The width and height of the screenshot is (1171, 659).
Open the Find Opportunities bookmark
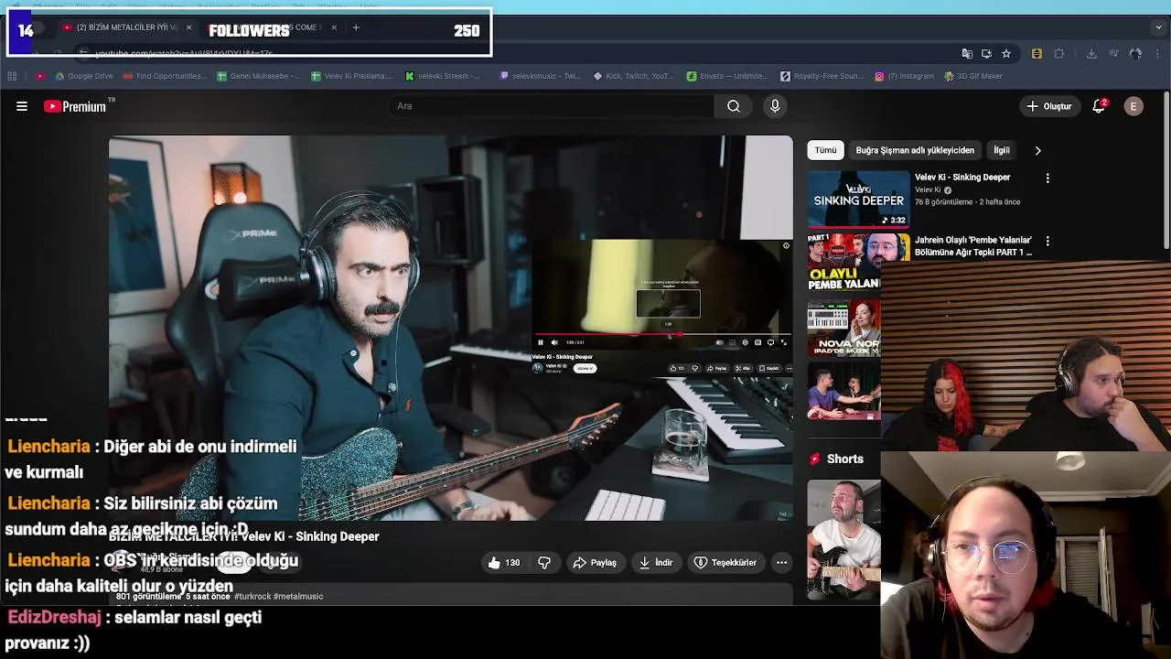pos(166,76)
